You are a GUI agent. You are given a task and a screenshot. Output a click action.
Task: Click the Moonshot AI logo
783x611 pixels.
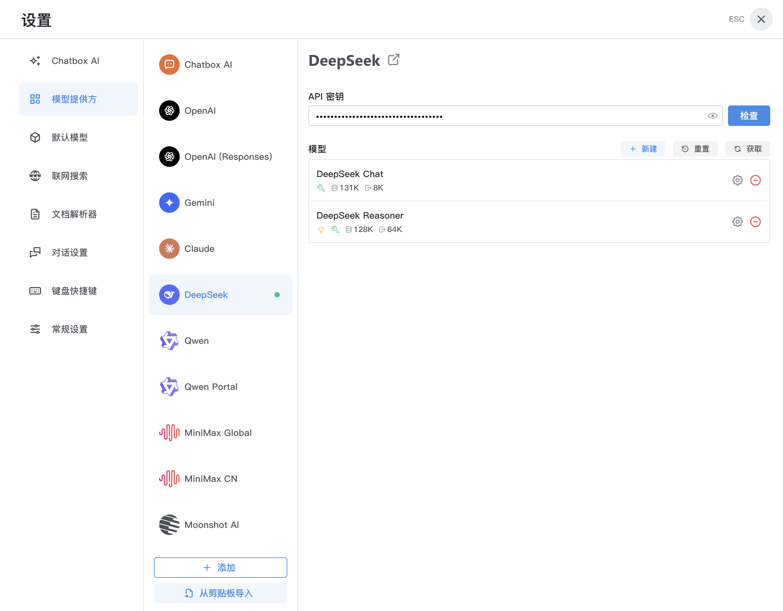coord(169,525)
